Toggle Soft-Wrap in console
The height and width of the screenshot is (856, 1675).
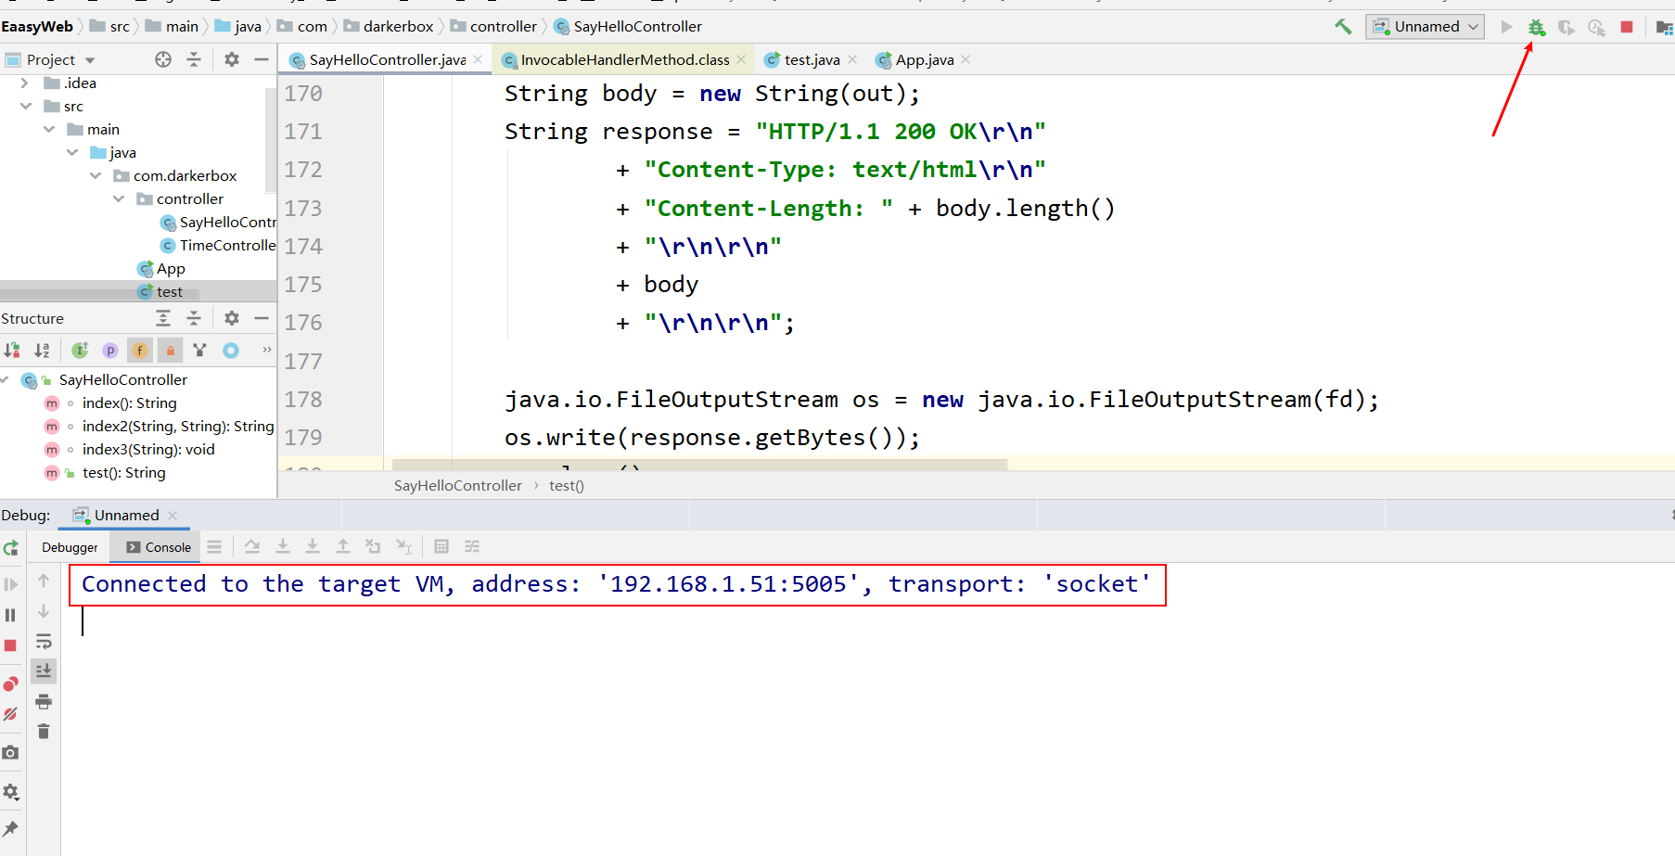coord(44,641)
